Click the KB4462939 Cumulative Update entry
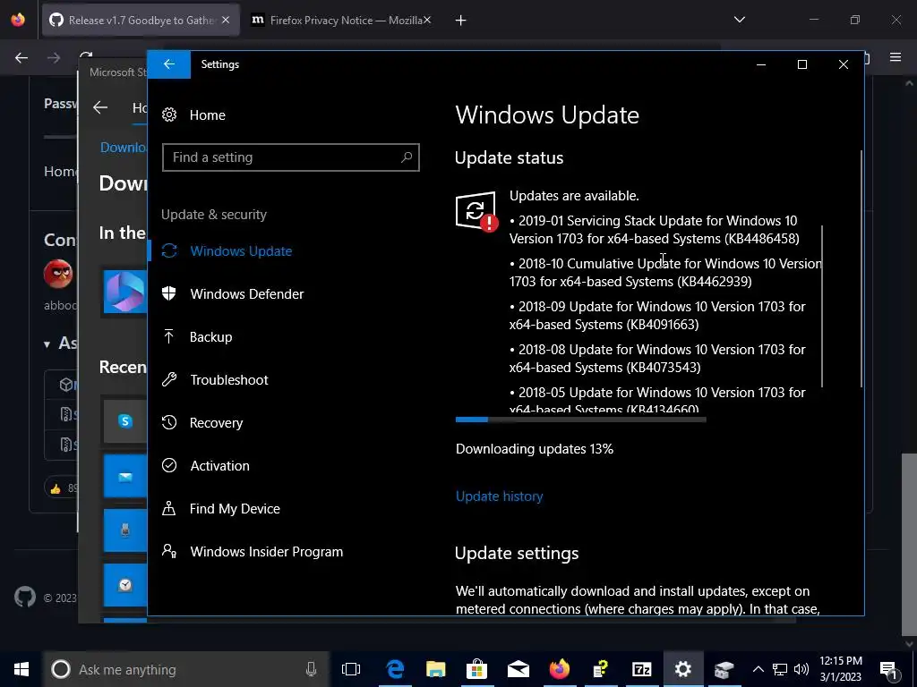This screenshot has height=687, width=917. point(665,272)
